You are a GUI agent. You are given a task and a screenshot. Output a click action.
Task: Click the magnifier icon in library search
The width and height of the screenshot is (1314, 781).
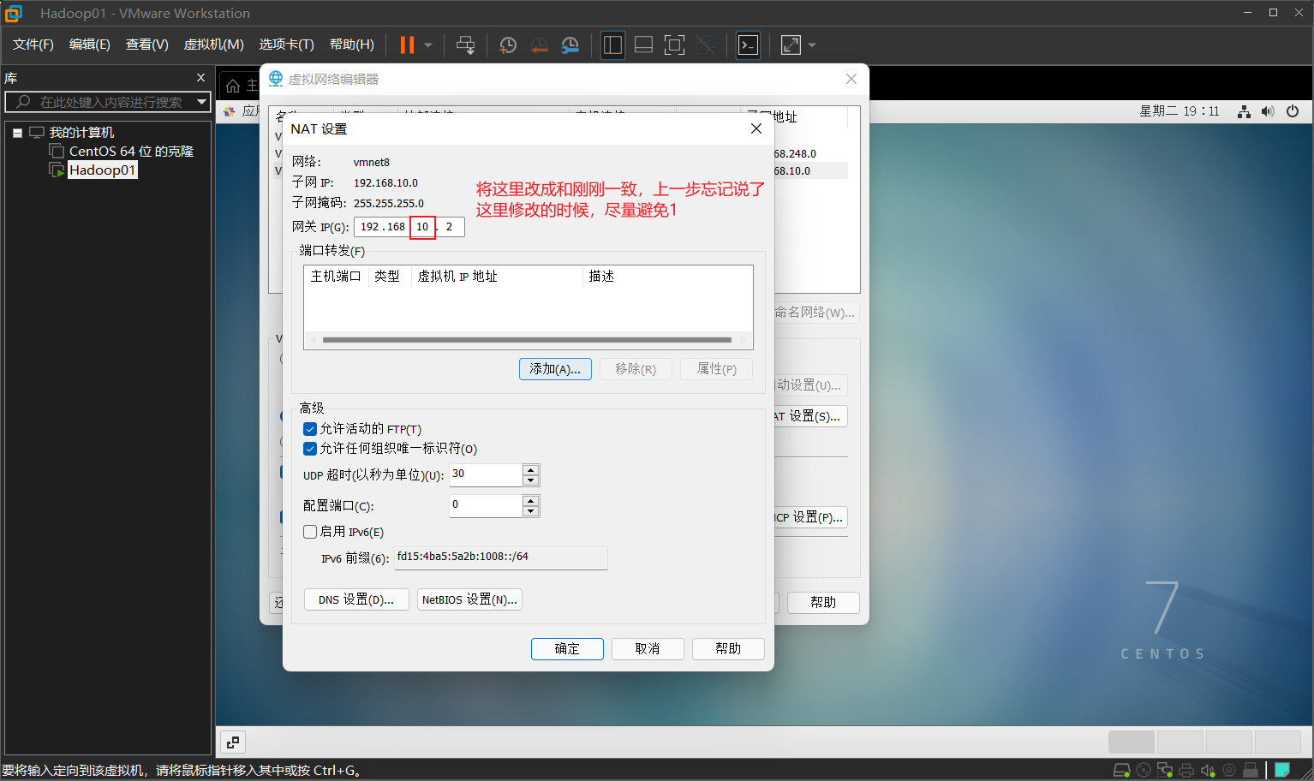(x=23, y=102)
